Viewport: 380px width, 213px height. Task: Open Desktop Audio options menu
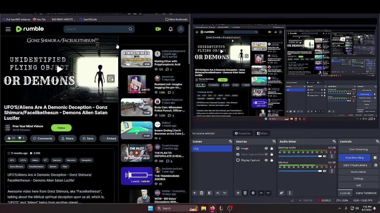pos(332,156)
